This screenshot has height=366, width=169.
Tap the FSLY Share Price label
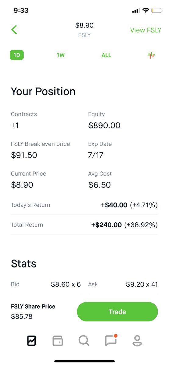[x=33, y=307]
